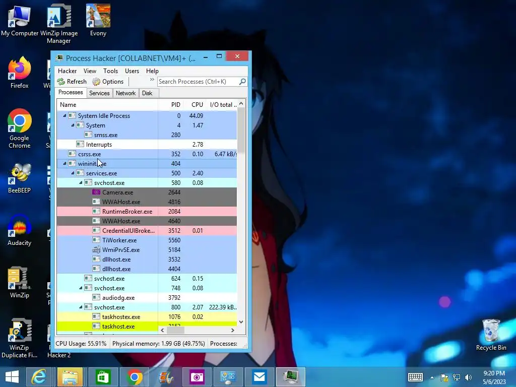The image size is (516, 387).
Task: Open WinZip desktop shortcut
Action: tap(20, 282)
